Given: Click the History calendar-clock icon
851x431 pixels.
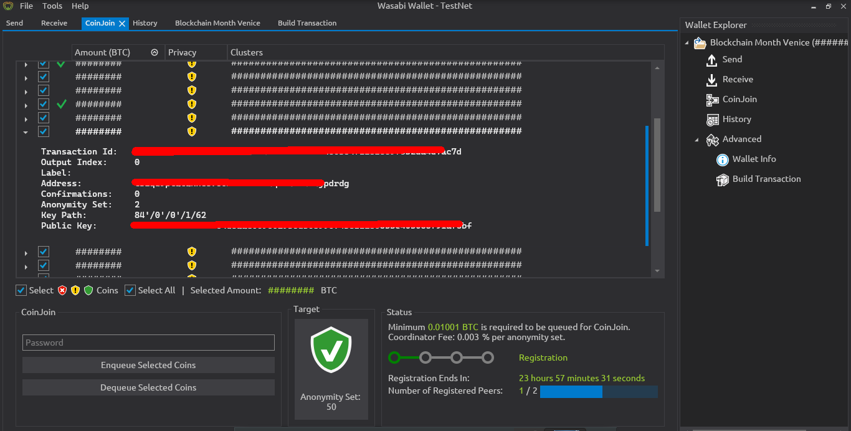Looking at the screenshot, I should pos(712,120).
